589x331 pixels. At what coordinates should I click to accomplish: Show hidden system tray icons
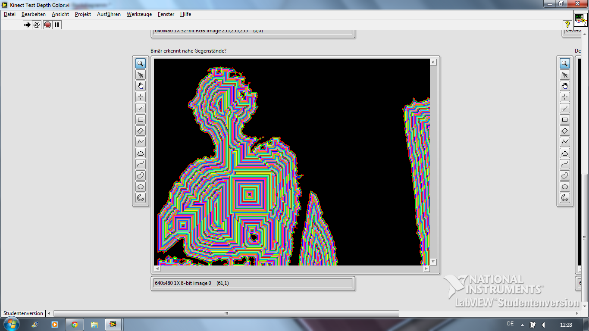point(522,325)
